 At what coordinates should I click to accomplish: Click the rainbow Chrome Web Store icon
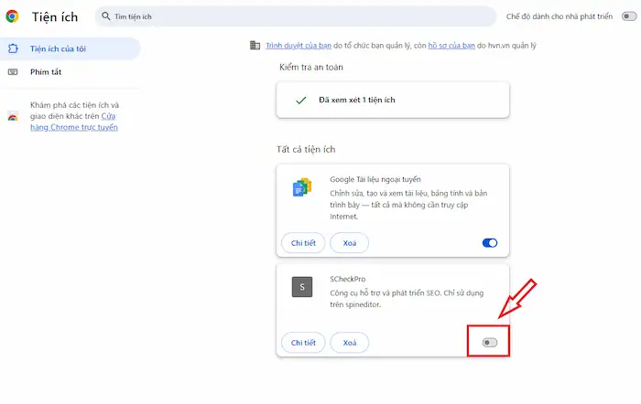[x=13, y=117]
